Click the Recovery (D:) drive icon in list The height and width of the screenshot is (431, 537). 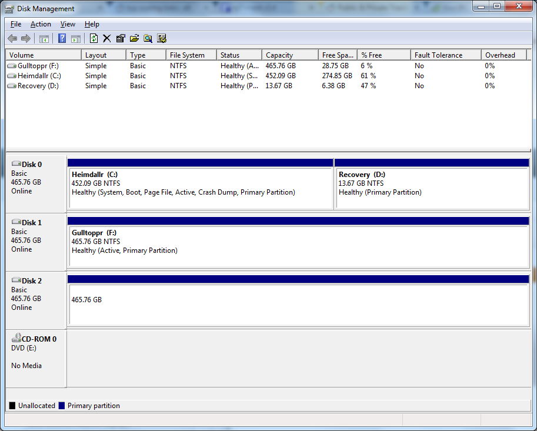pos(12,86)
